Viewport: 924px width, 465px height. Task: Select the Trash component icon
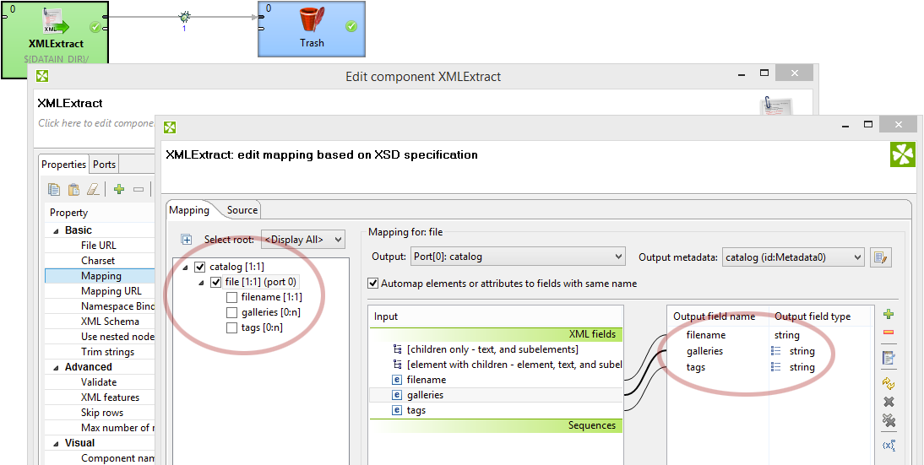pos(312,19)
